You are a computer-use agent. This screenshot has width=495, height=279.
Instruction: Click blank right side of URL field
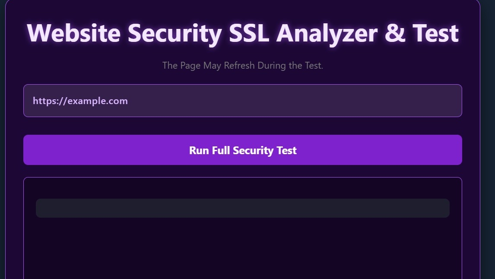[x=347, y=101]
